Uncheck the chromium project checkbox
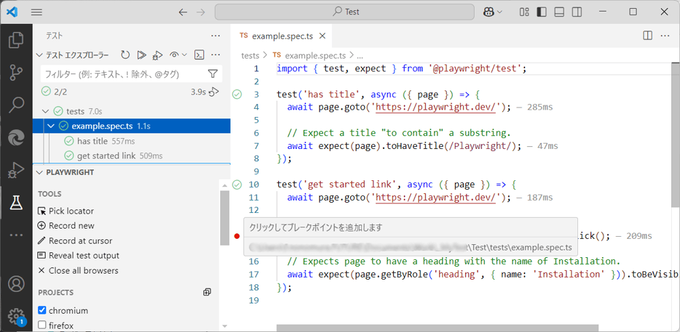Screen dimensions: 680x332 click(42, 310)
